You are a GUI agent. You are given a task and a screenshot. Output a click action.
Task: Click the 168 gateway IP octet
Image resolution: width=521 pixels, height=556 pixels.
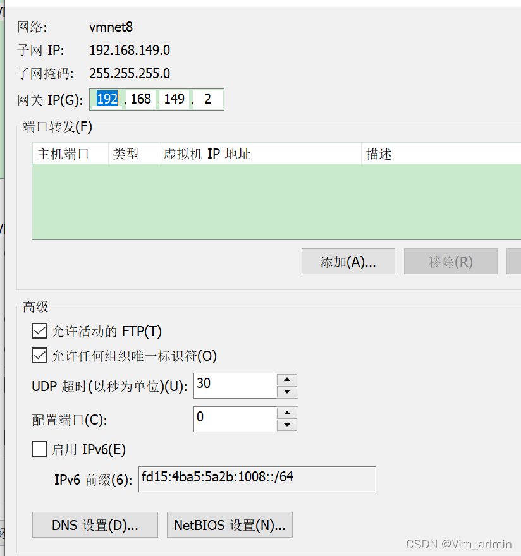tap(140, 99)
